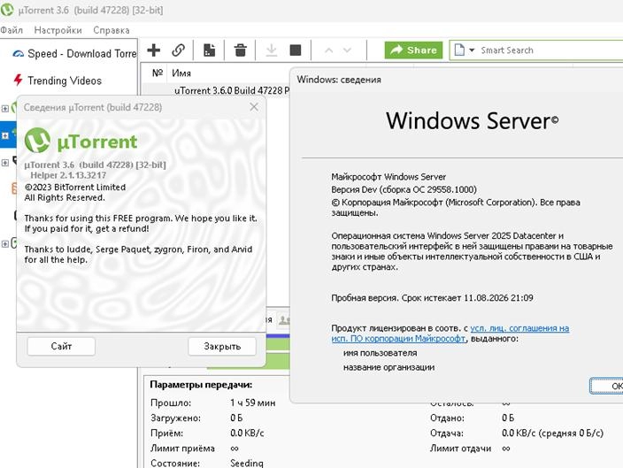
Task: Click the Версия Dev build 29558.1000 line
Action: (x=404, y=189)
